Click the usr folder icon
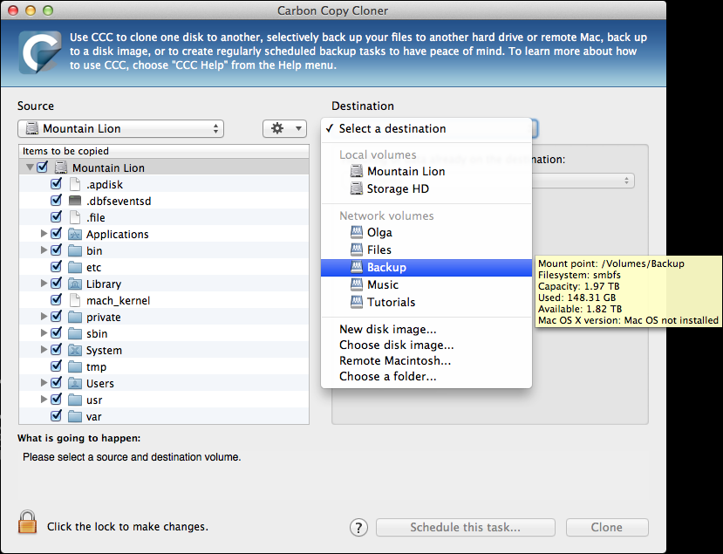723x554 pixels. [x=75, y=400]
